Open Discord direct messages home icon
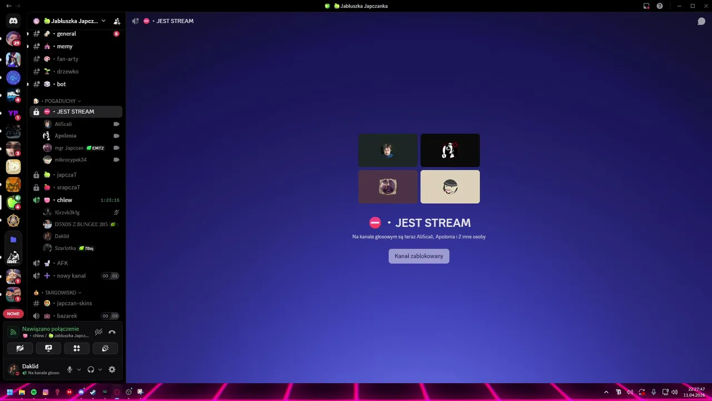Viewport: 712px width, 401px height. (13, 21)
